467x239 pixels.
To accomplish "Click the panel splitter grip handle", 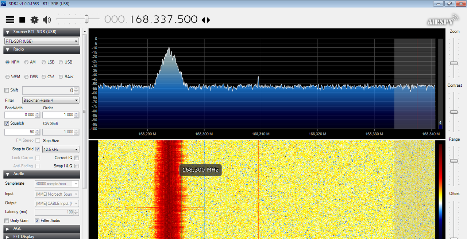I will pos(85,111).
